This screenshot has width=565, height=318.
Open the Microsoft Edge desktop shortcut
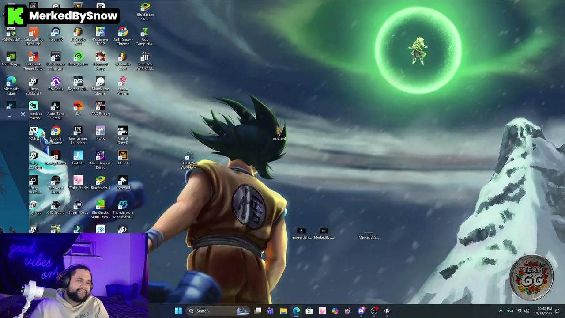[11, 86]
